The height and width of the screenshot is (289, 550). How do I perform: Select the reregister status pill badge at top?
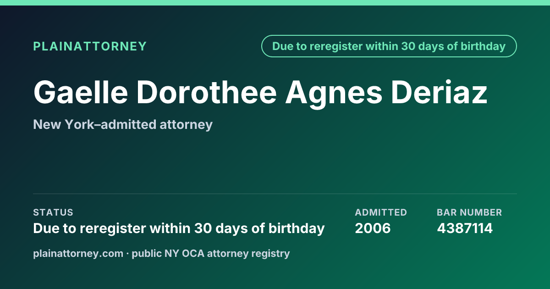pyautogui.click(x=389, y=46)
